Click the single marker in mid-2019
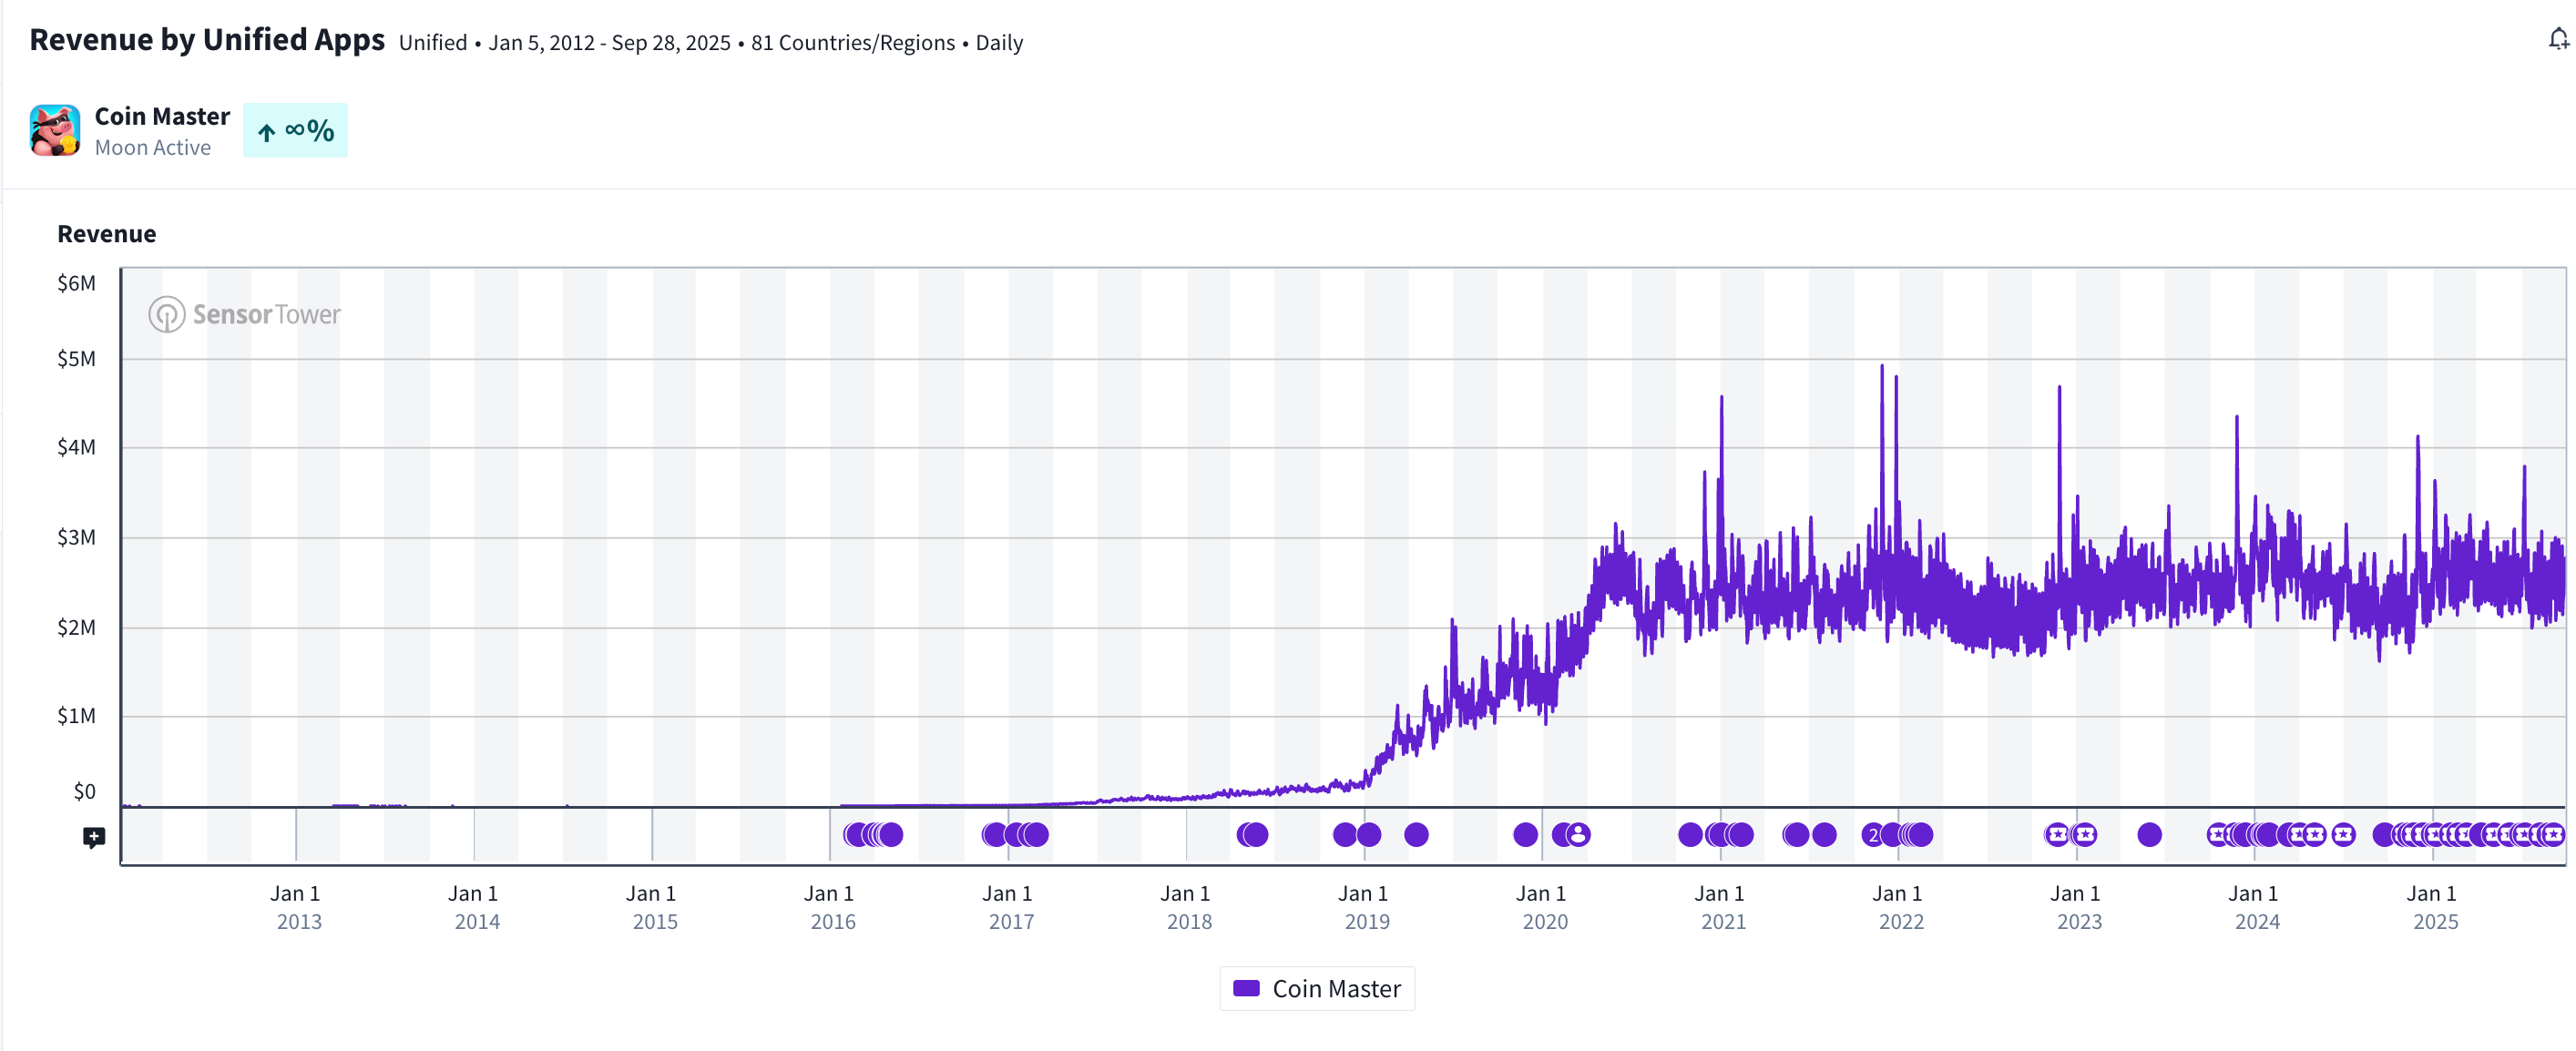The image size is (2576, 1051). pyautogui.click(x=1416, y=834)
